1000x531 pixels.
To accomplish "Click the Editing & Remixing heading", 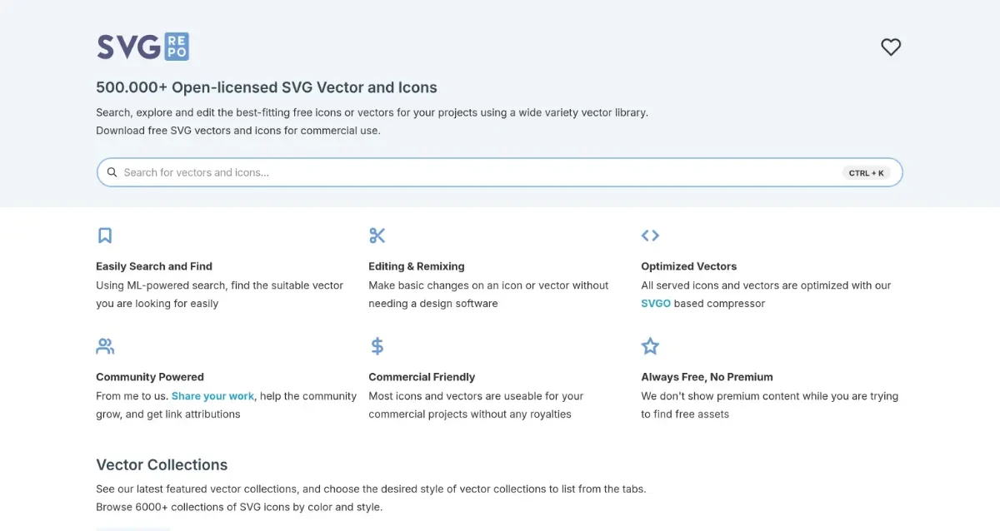I will click(x=417, y=266).
